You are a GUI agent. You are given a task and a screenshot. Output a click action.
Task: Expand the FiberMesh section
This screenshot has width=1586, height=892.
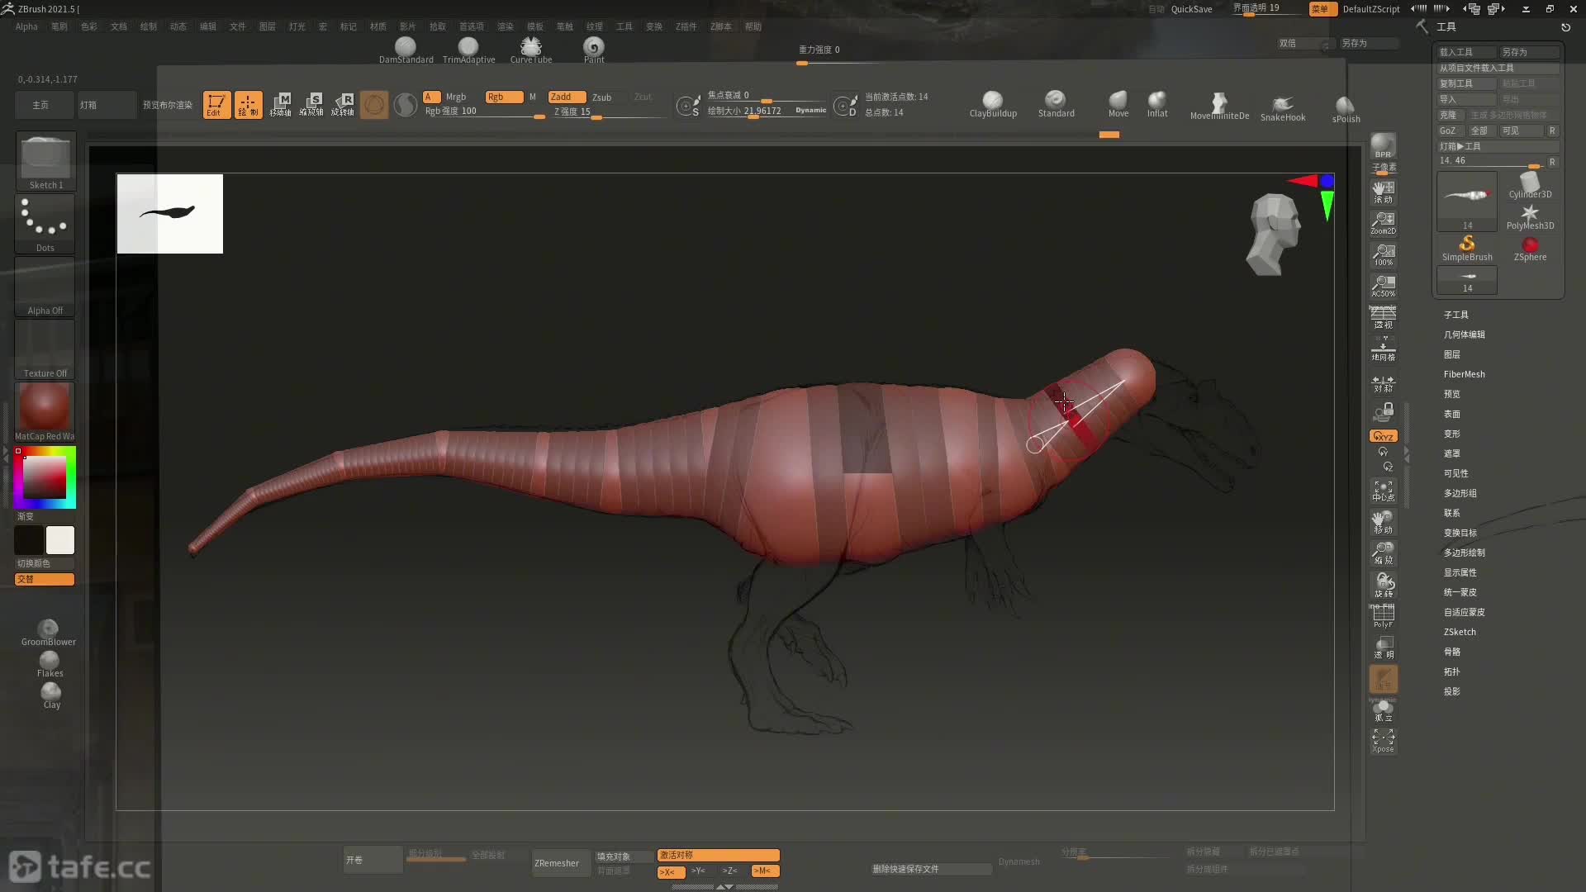(1464, 374)
